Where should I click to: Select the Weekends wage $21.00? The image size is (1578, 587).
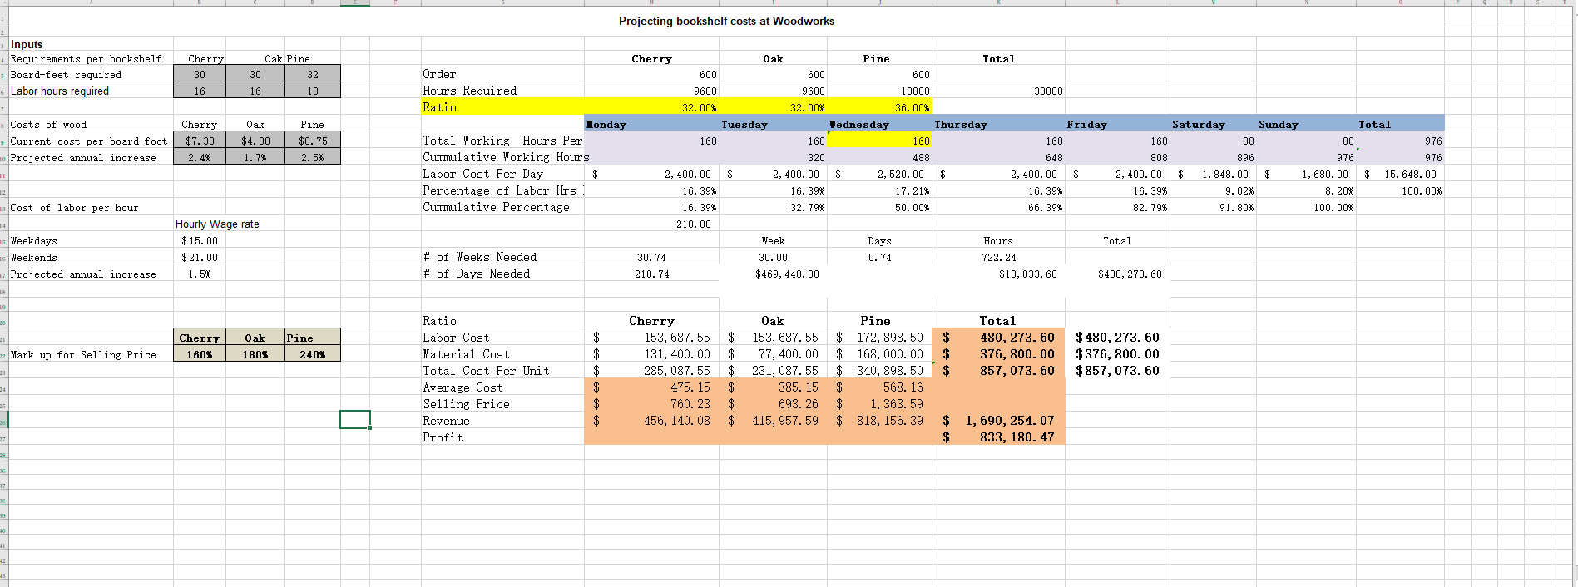tap(200, 257)
